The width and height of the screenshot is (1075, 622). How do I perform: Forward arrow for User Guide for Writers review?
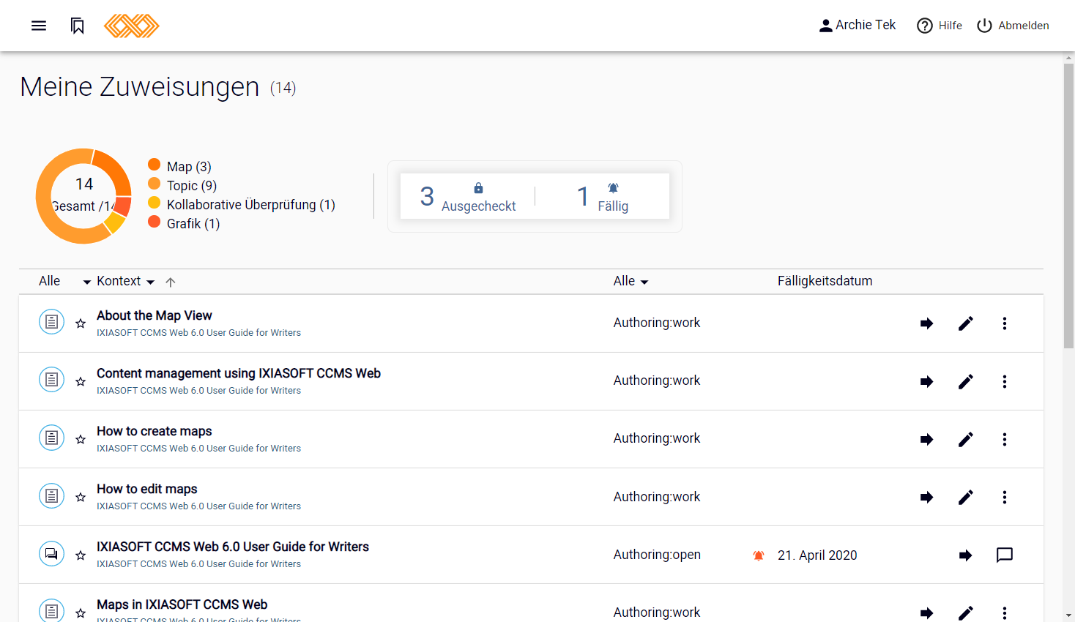coord(965,555)
